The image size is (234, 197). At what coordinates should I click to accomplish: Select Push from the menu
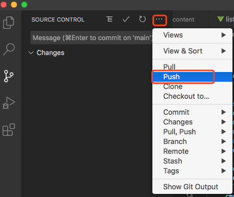(192, 77)
